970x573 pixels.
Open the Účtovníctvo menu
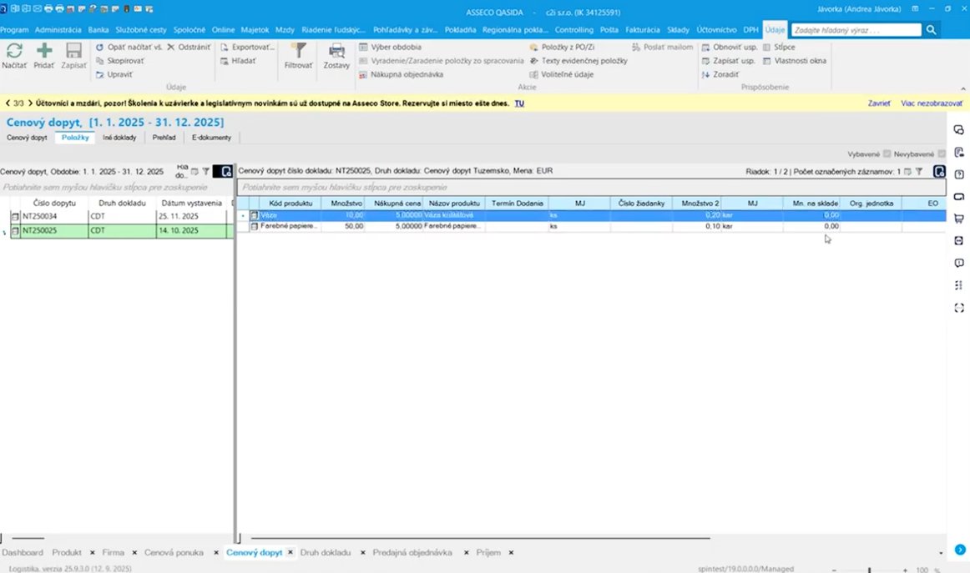pos(716,30)
